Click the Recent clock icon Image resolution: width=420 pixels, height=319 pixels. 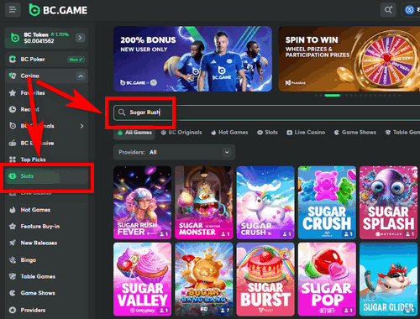coord(13,109)
